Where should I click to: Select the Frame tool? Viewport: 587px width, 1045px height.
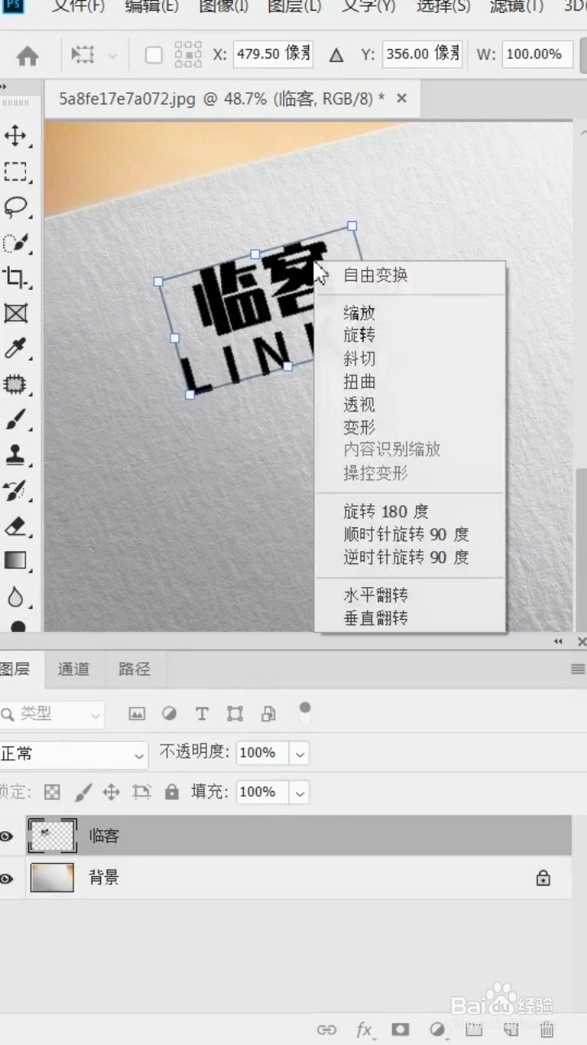[15, 313]
